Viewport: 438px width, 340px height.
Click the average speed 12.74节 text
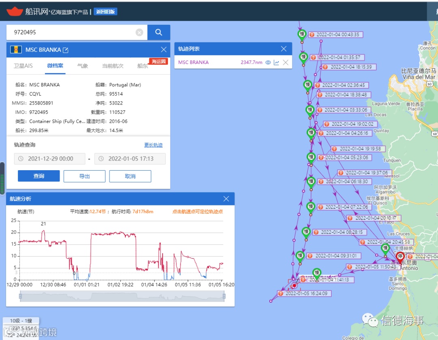pyautogui.click(x=97, y=212)
